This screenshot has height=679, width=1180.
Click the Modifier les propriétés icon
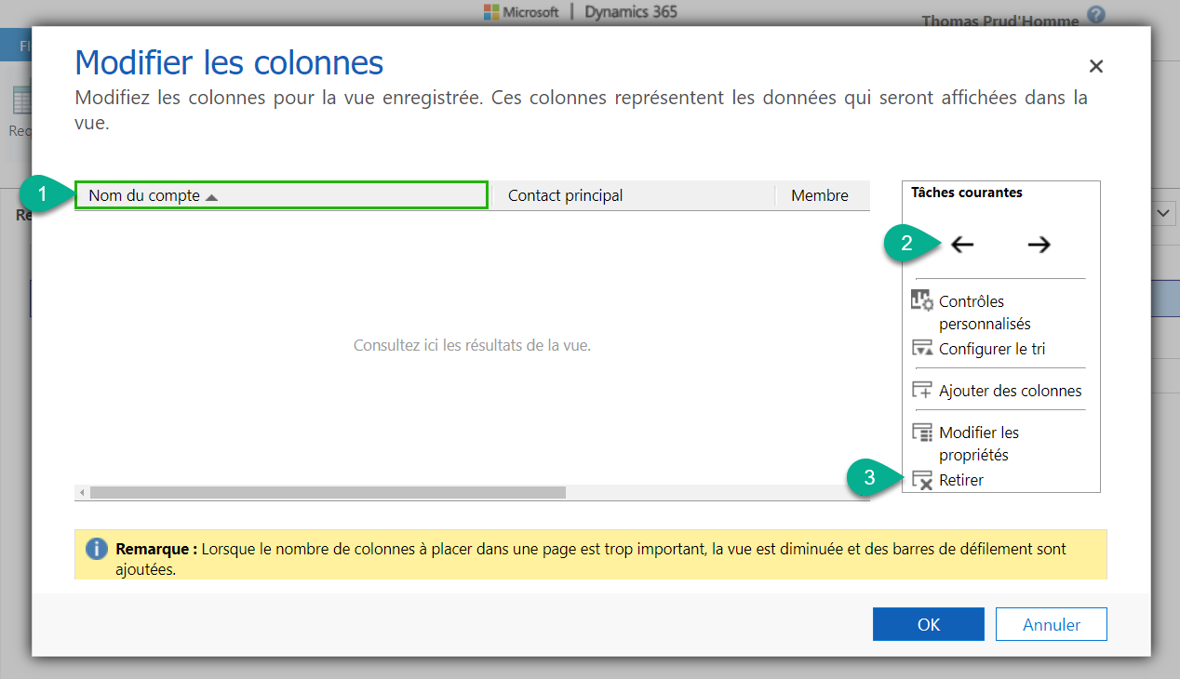tap(922, 433)
